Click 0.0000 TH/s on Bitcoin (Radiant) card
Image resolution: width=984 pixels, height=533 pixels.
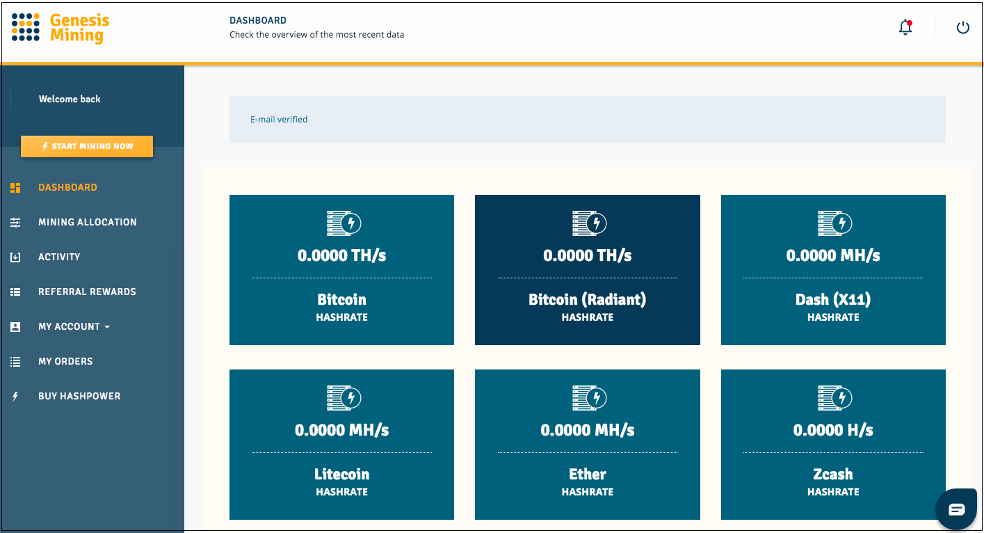click(x=588, y=255)
